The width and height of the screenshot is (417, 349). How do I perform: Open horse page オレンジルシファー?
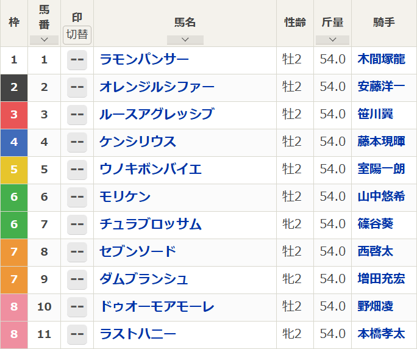(x=157, y=87)
